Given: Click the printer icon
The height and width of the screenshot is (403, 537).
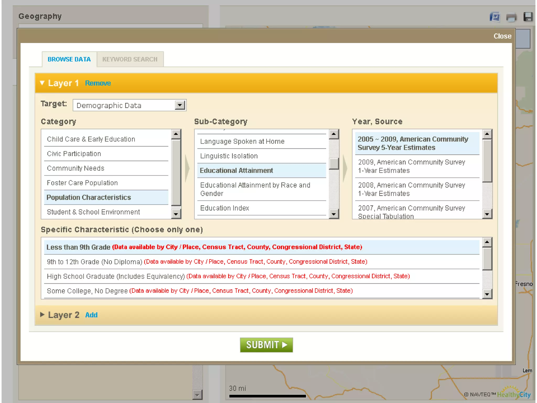Looking at the screenshot, I should 511,17.
